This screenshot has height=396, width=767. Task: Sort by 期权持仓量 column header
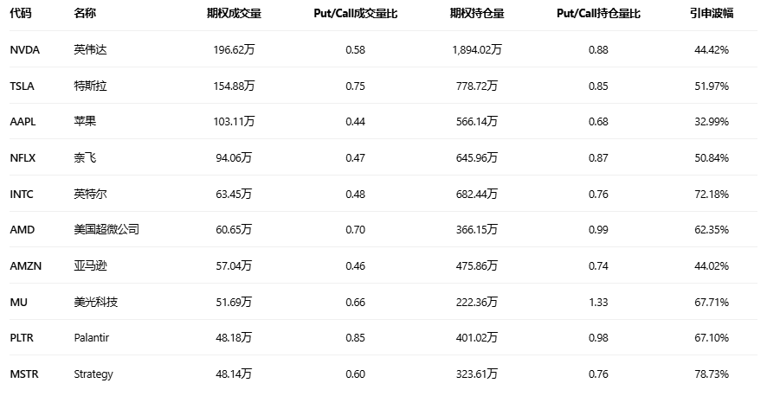476,14
